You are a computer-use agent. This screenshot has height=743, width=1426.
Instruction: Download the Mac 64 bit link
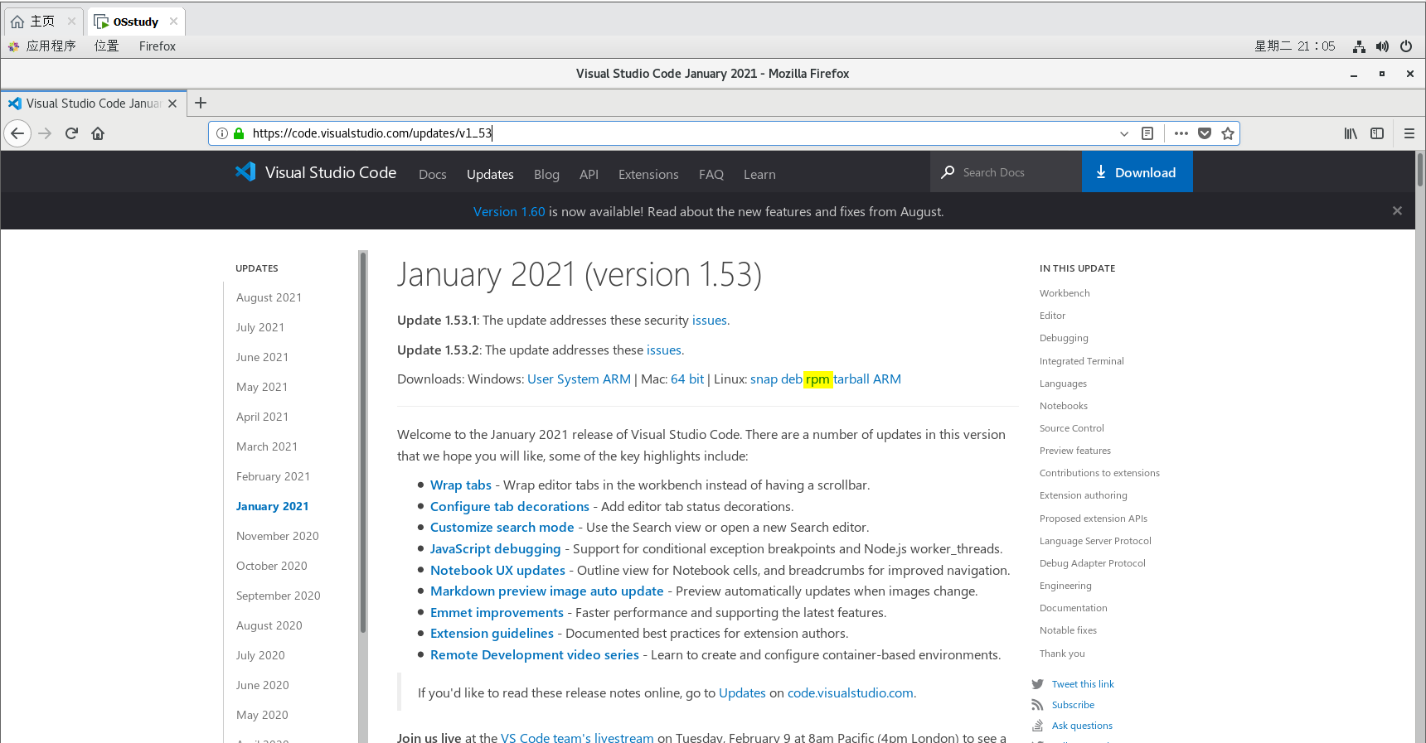(687, 379)
